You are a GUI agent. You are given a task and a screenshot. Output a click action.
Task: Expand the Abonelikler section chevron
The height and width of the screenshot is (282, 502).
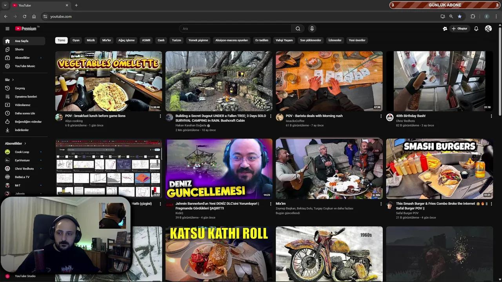pos(25,143)
